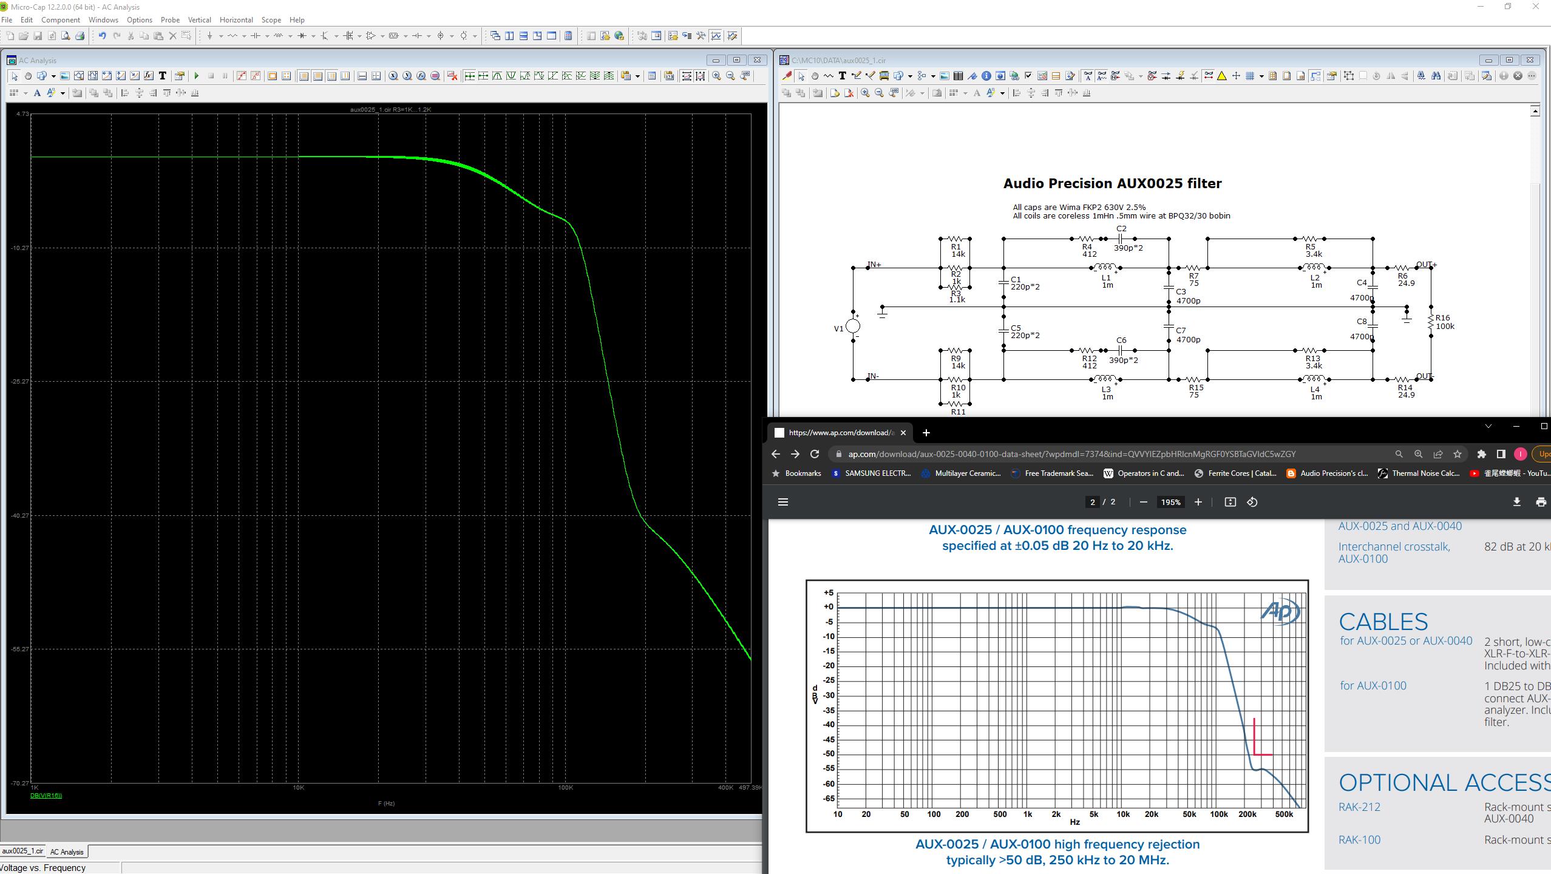Click the DB(V(R16)) plot label
Image resolution: width=1551 pixels, height=874 pixels.
tap(46, 796)
